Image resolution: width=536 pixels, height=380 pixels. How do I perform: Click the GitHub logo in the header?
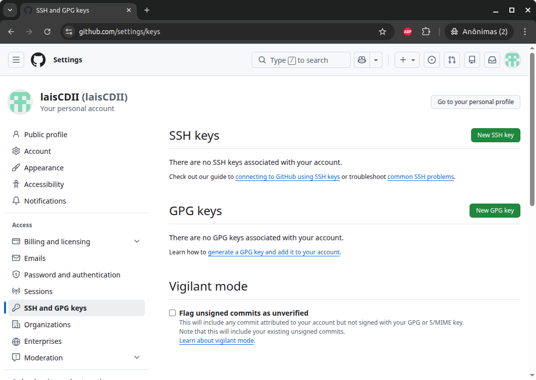(x=38, y=60)
